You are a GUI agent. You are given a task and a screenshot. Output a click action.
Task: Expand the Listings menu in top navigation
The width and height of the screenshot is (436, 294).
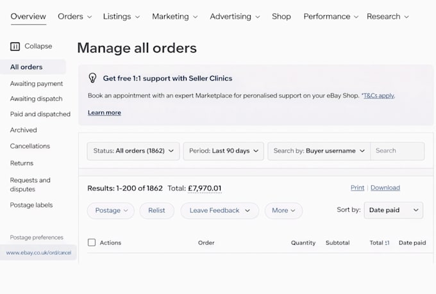121,17
